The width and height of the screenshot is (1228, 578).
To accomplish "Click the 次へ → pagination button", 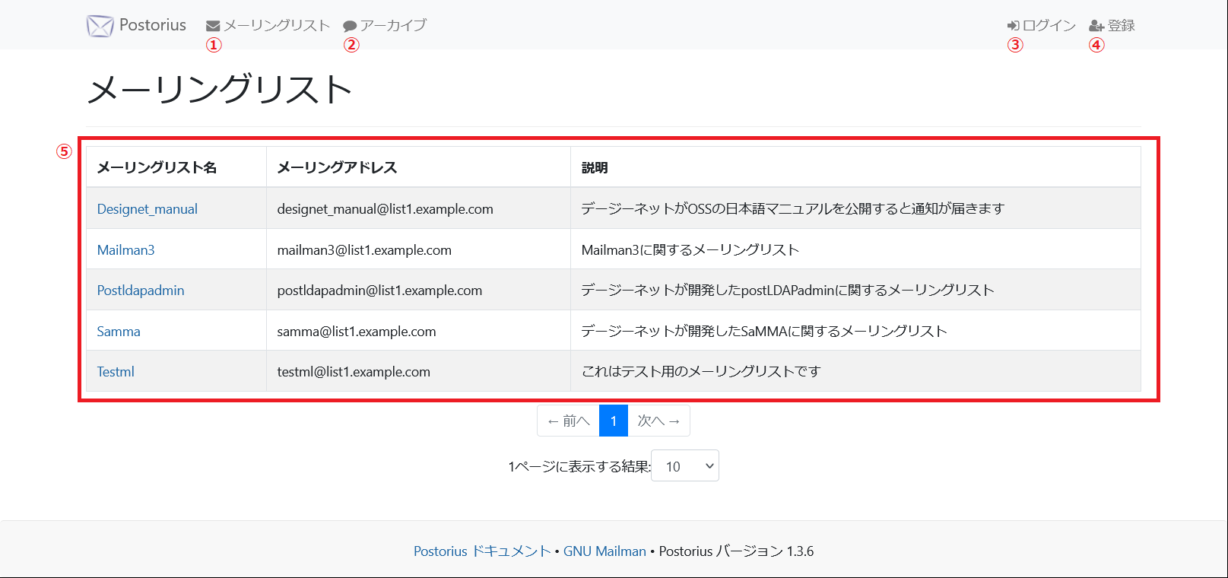I will pyautogui.click(x=658, y=421).
